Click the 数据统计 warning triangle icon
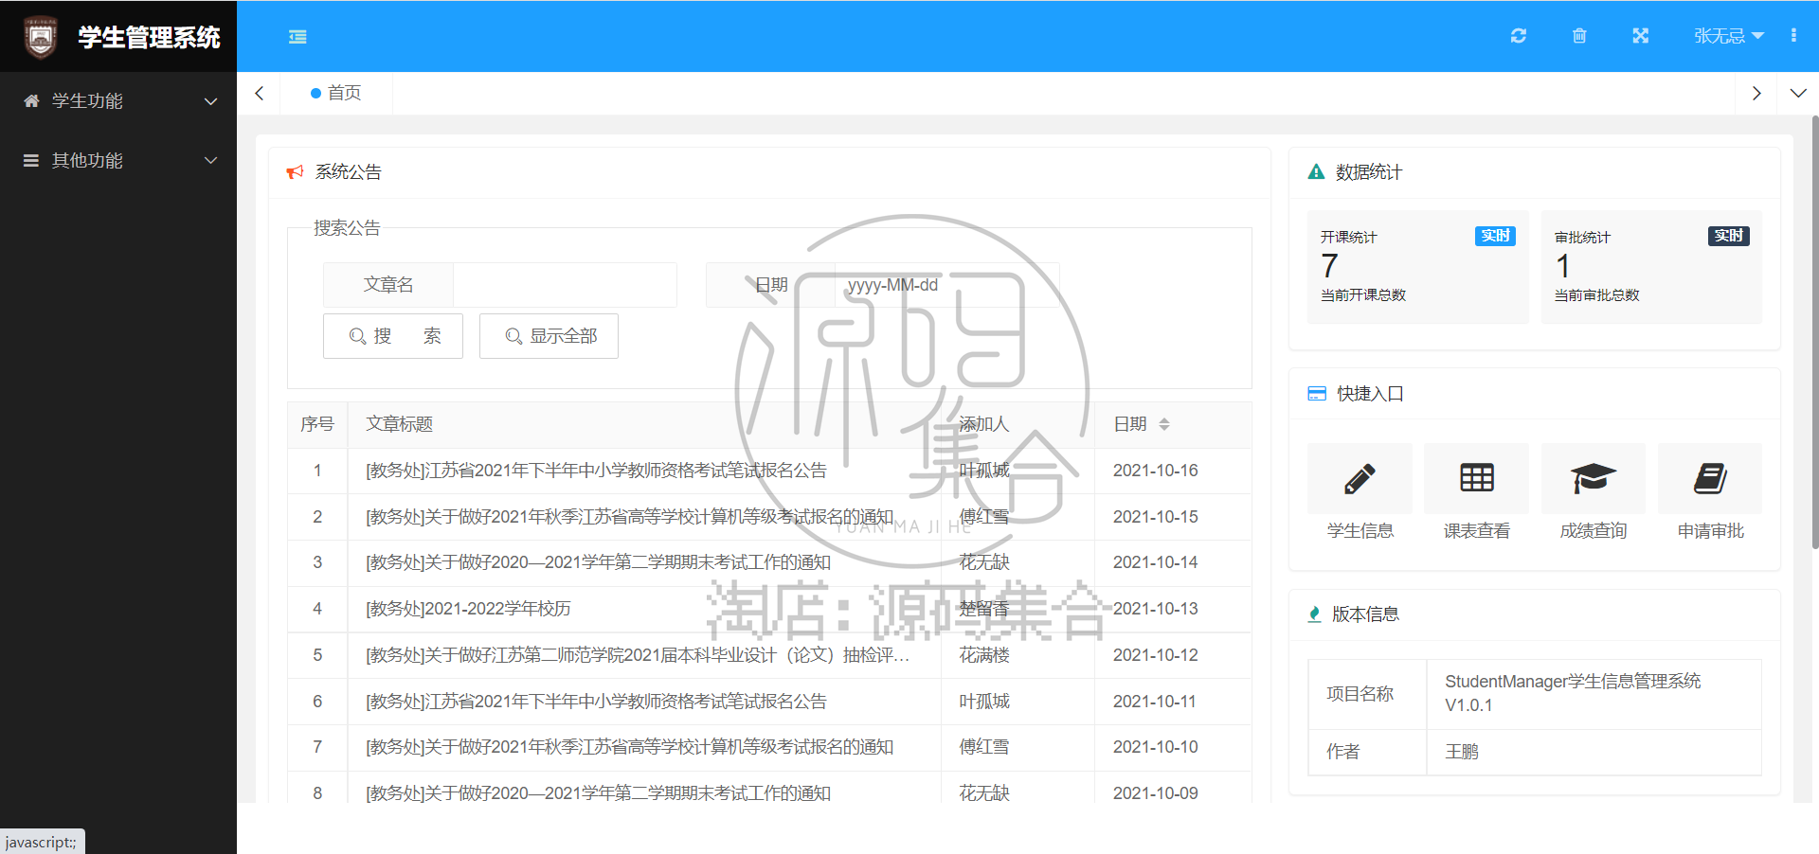Screen dimensions: 1819x854 point(1316,172)
